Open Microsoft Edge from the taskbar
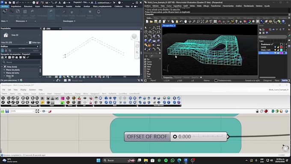Image resolution: width=291 pixels, height=164 pixels. (x=179, y=160)
